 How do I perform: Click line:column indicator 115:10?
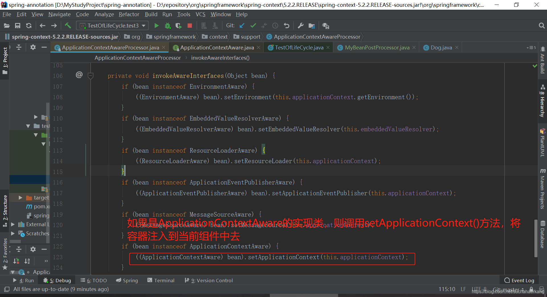tap(447, 289)
